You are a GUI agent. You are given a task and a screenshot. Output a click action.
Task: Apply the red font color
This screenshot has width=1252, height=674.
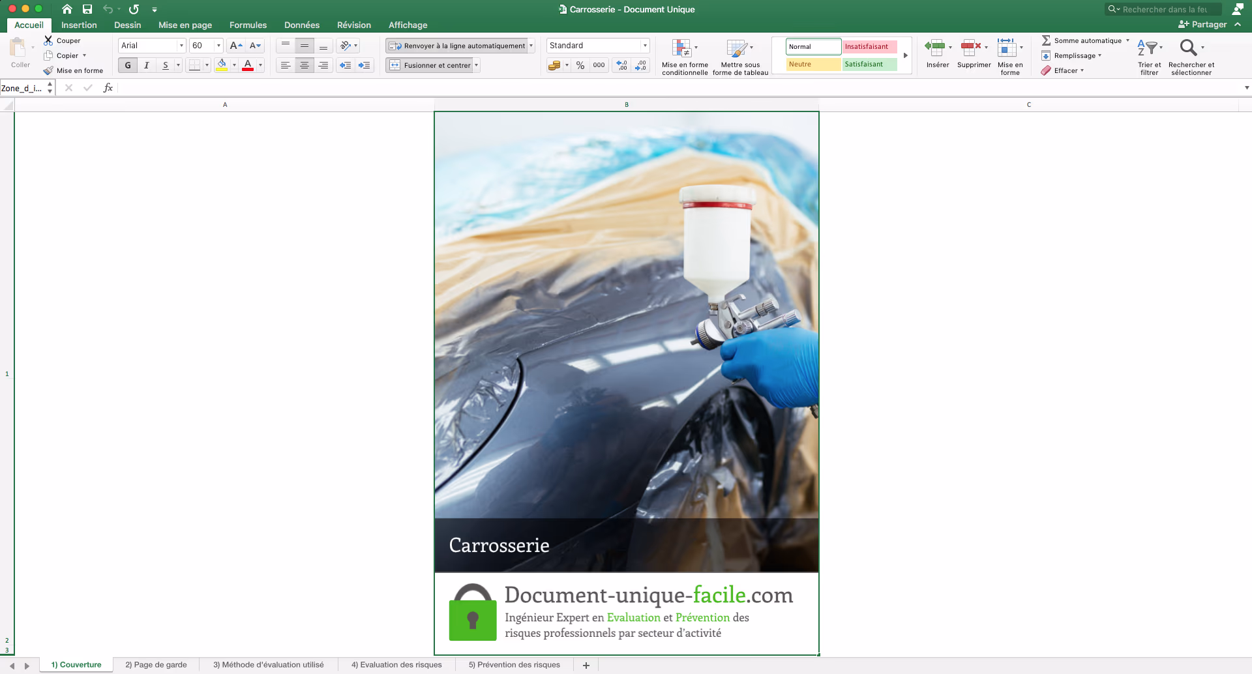coord(248,65)
